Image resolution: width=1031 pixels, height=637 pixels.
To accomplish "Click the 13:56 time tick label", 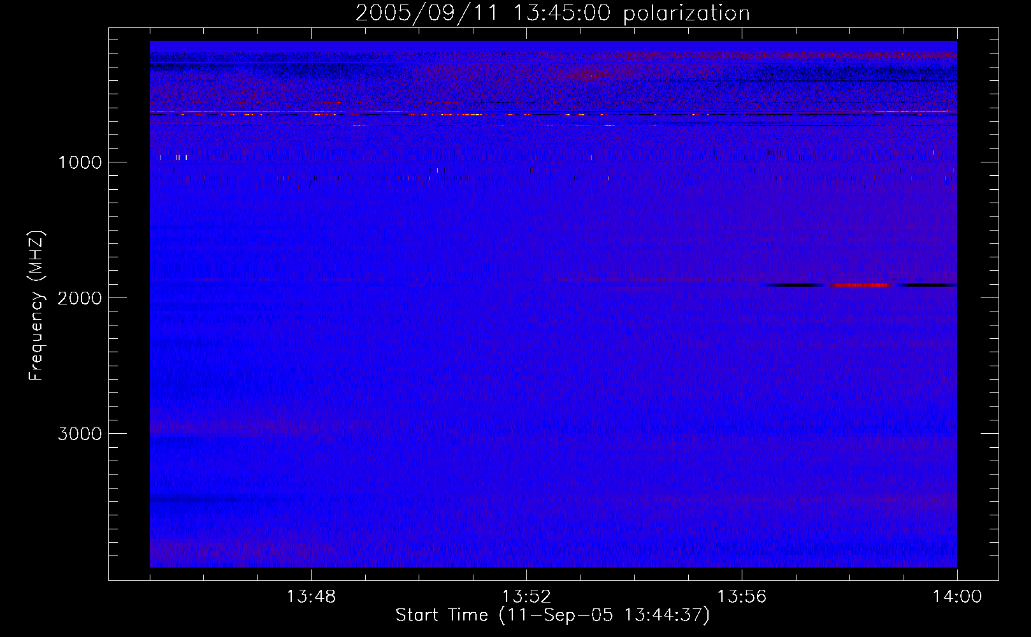I will pyautogui.click(x=742, y=597).
